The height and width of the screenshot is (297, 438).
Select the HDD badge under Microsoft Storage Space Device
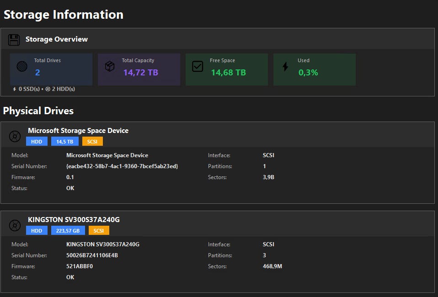37,142
